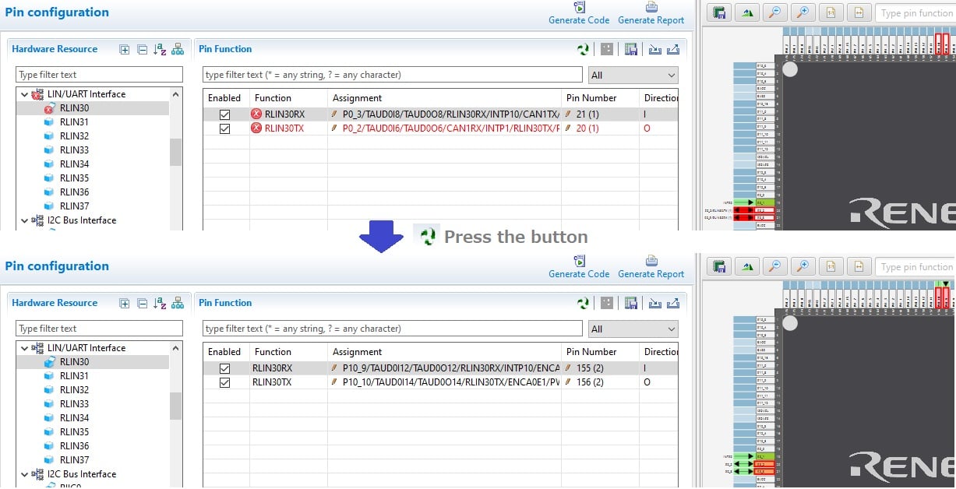The image size is (956, 489).
Task: Uncheck Enabled for the RLIN30RX row showing an error
Action: click(x=225, y=114)
